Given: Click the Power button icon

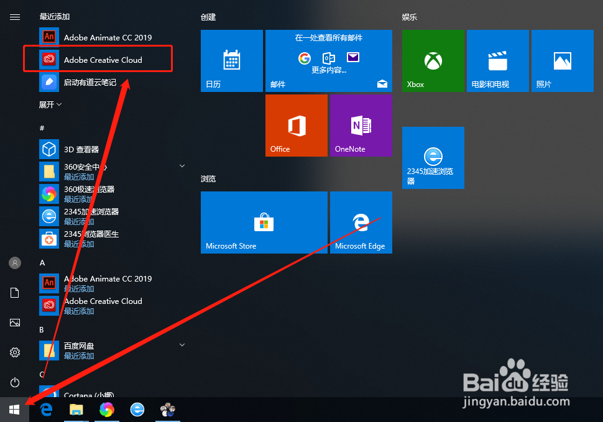Looking at the screenshot, I should (15, 382).
